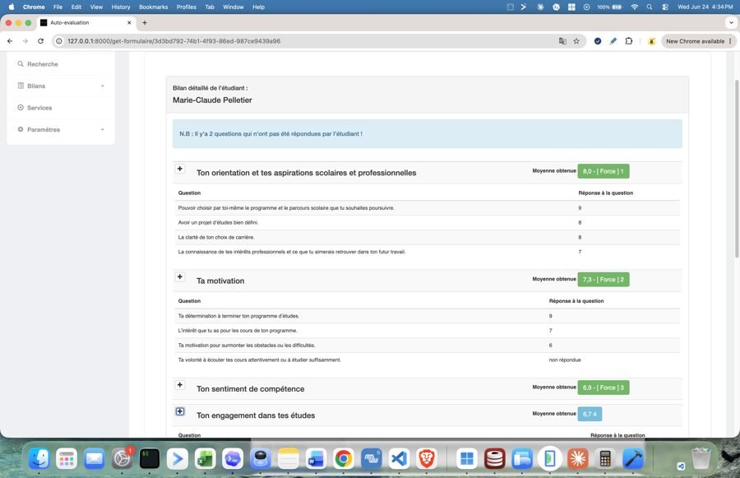The height and width of the screenshot is (478, 740).
Task: Open Notes from the dock
Action: 288,458
